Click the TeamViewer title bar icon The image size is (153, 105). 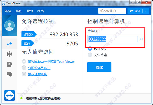(4, 3)
